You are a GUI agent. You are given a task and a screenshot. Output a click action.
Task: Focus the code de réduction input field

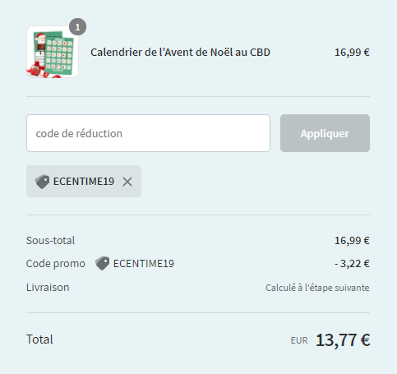(148, 133)
